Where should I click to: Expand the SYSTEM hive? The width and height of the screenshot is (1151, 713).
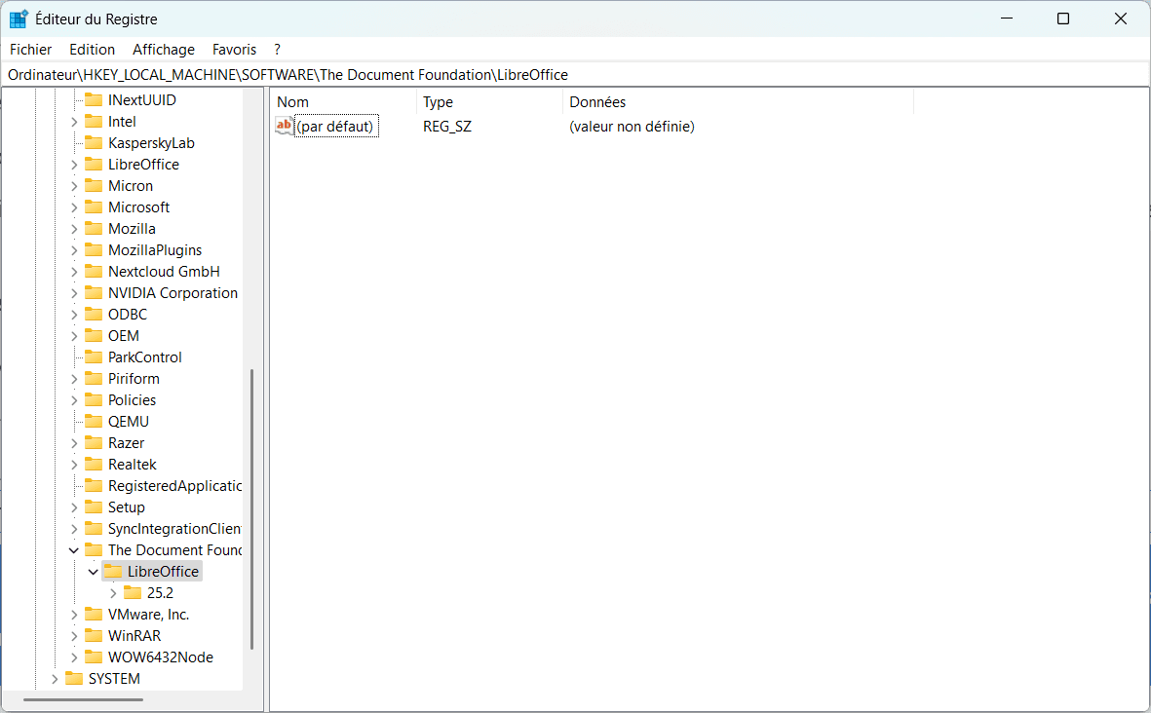point(55,679)
